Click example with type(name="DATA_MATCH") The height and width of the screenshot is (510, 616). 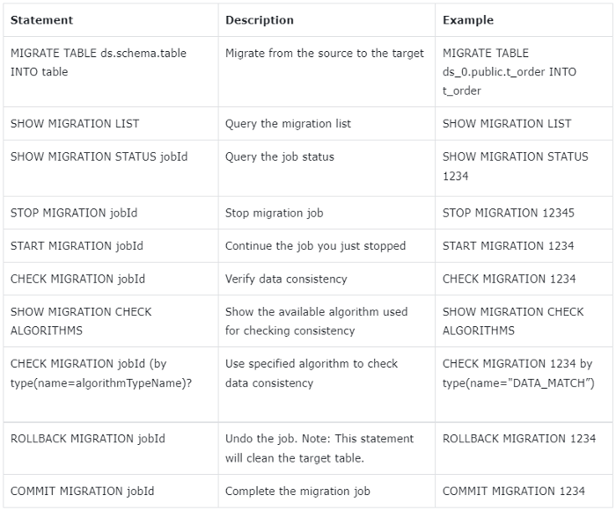point(519,382)
